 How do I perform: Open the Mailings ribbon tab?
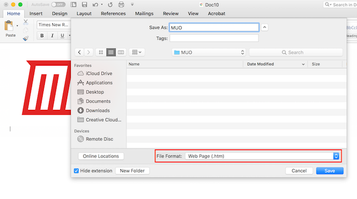[x=144, y=14]
